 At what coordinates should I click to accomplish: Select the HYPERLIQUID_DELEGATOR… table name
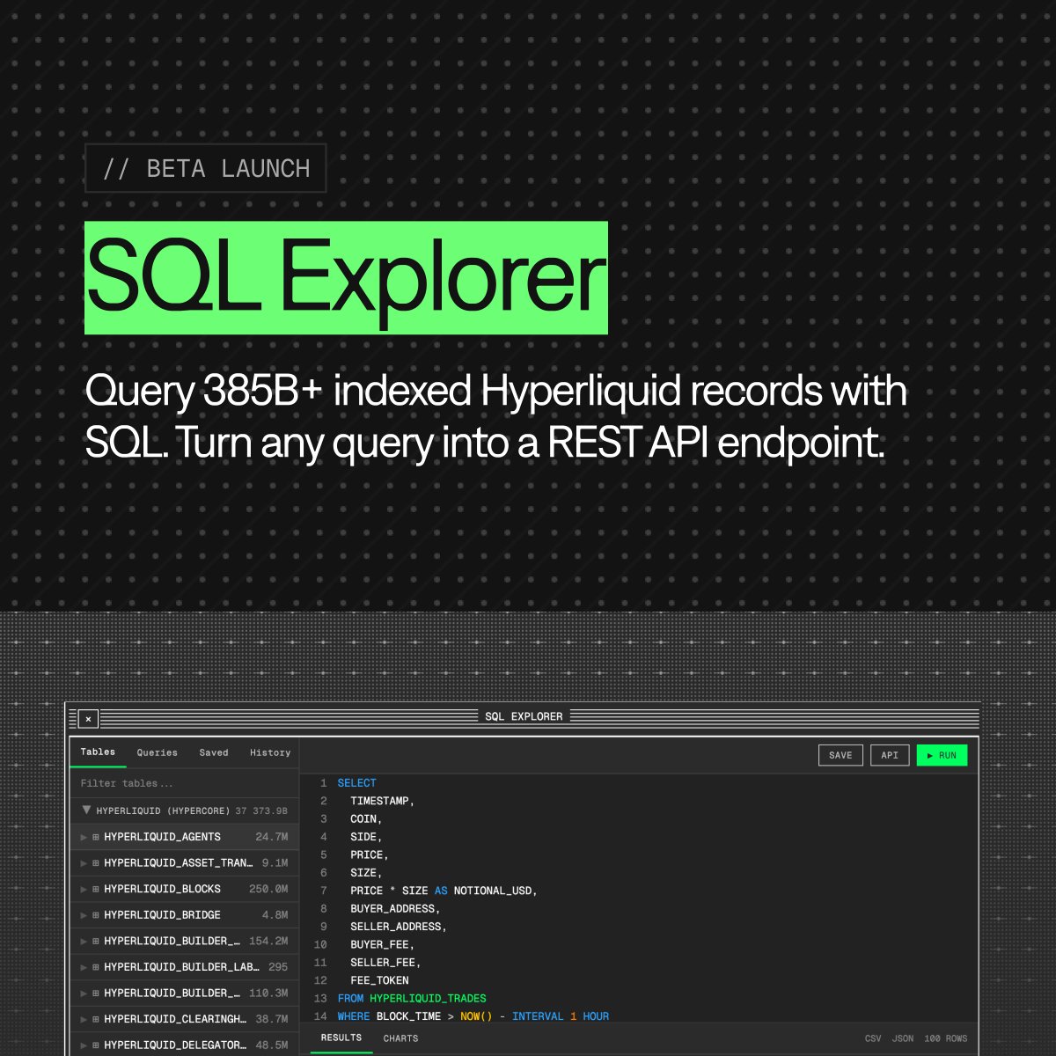[175, 1045]
